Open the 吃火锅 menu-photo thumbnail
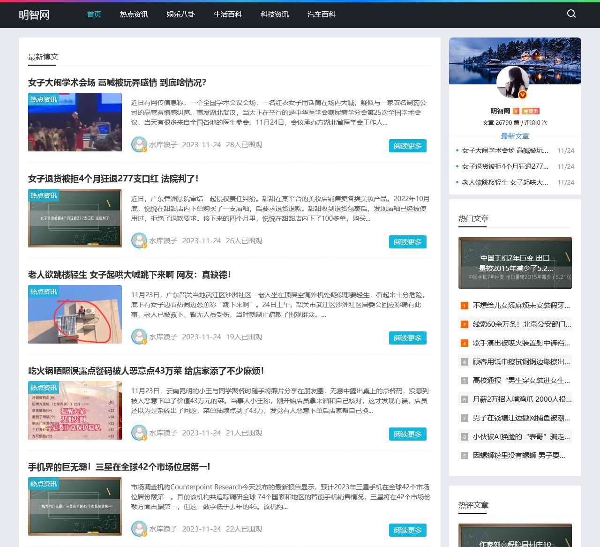600x547 pixels. point(75,410)
